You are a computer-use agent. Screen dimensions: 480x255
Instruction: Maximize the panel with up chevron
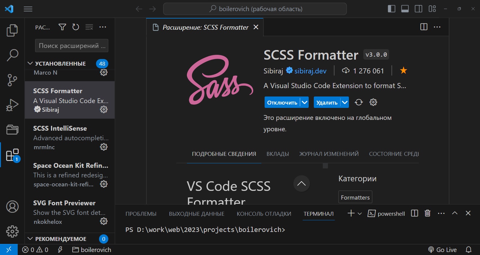click(455, 213)
